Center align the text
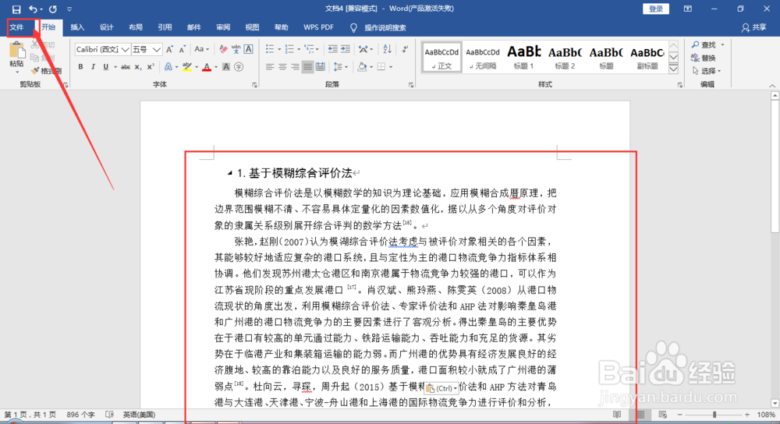Viewport: 780px width, 424px height. click(282, 66)
